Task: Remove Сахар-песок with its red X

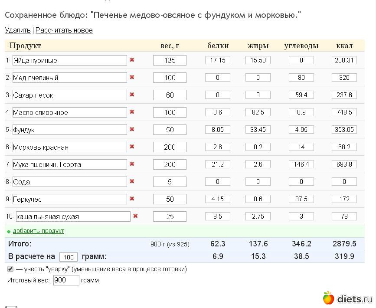Action: pyautogui.click(x=132, y=95)
